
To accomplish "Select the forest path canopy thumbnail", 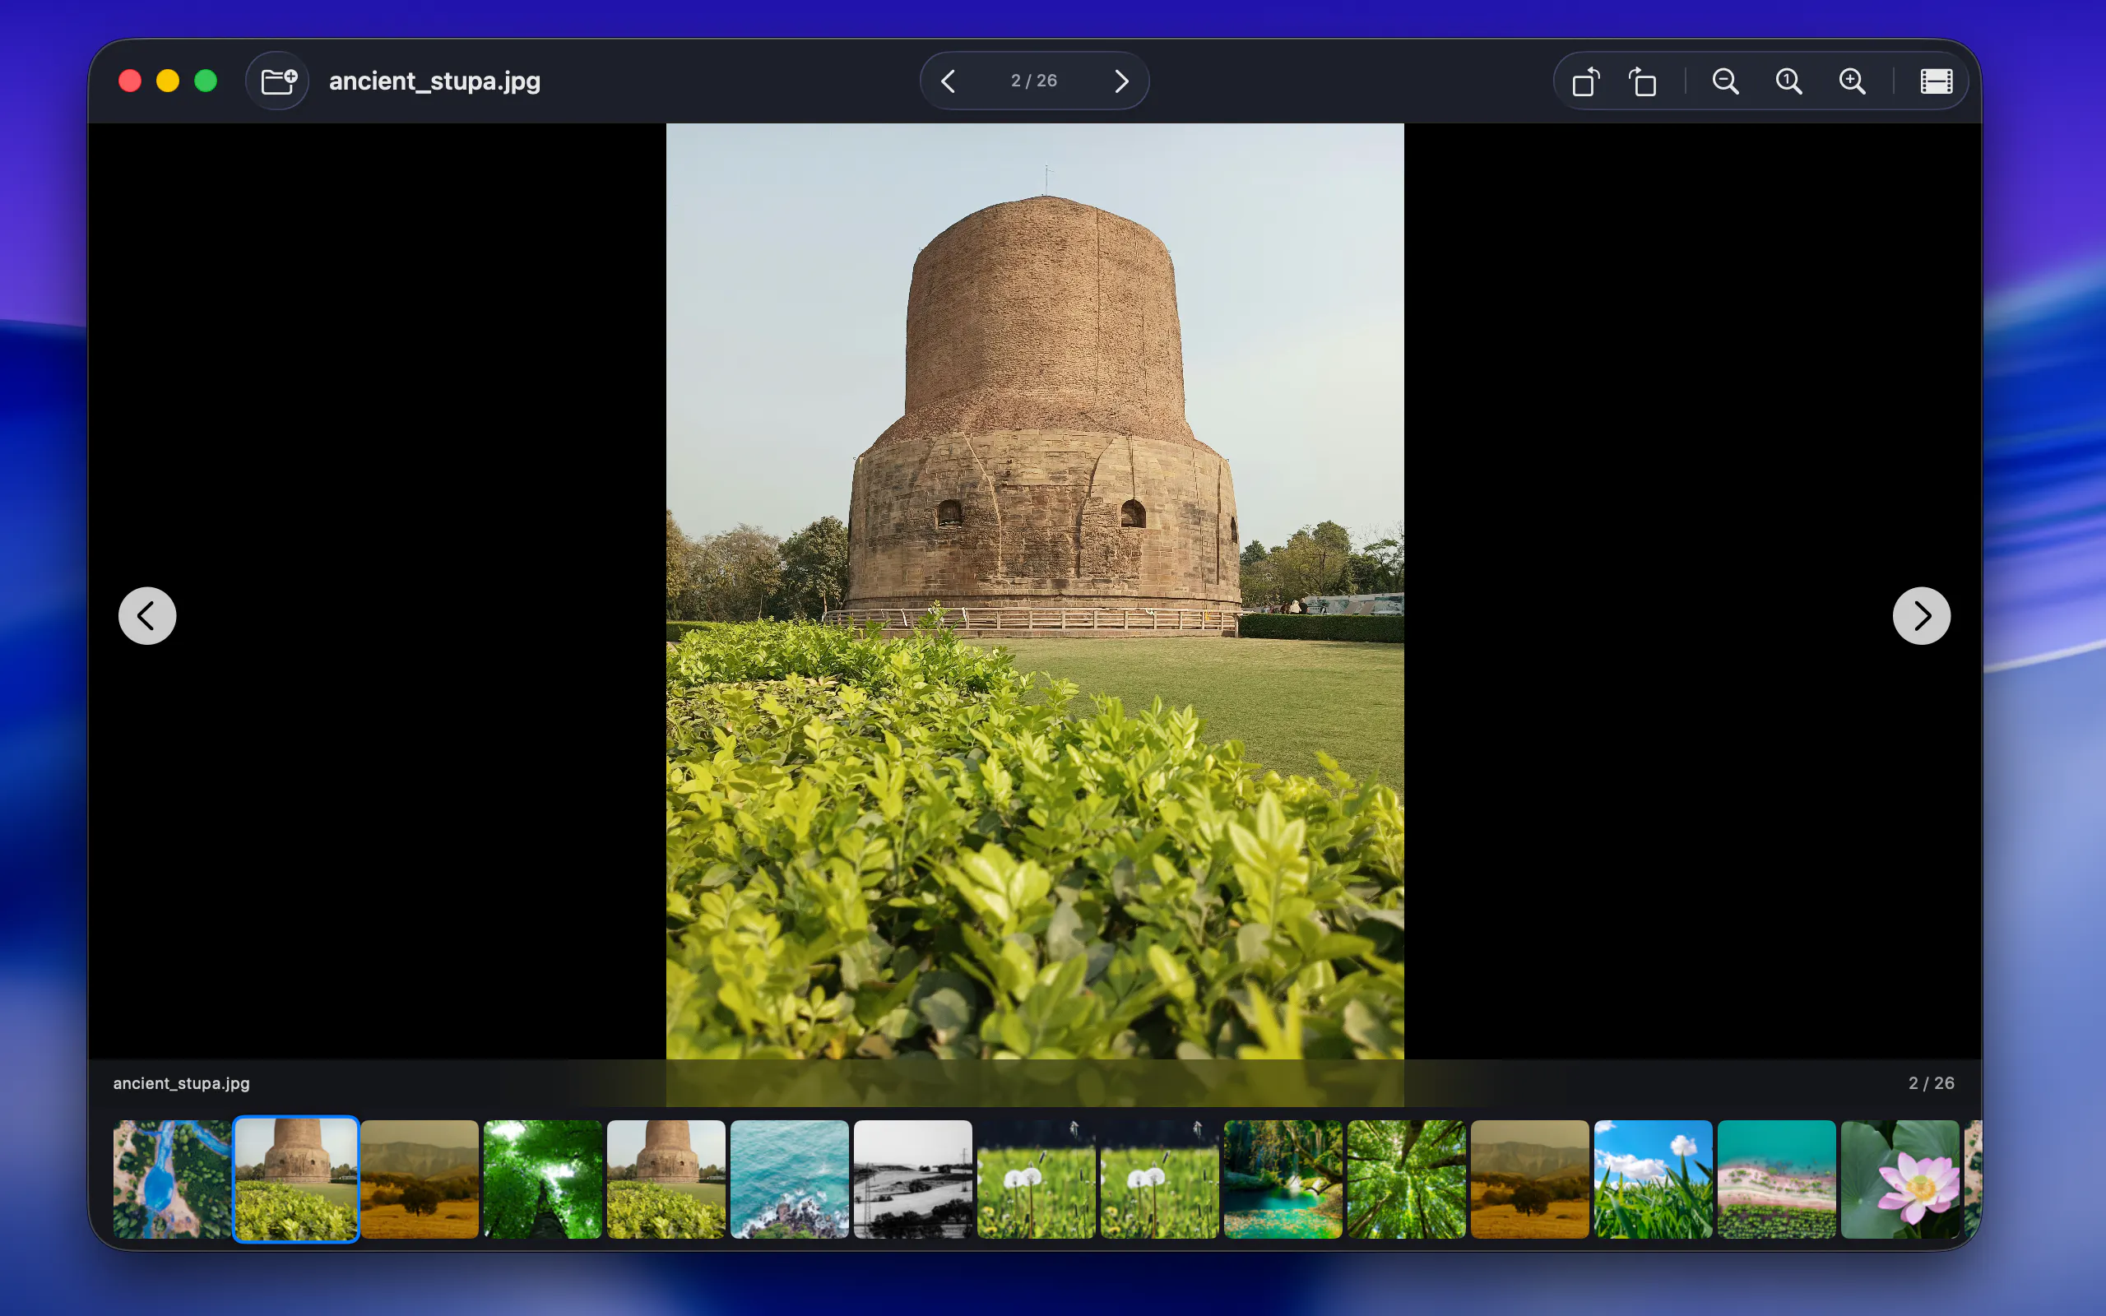I will click(543, 1179).
